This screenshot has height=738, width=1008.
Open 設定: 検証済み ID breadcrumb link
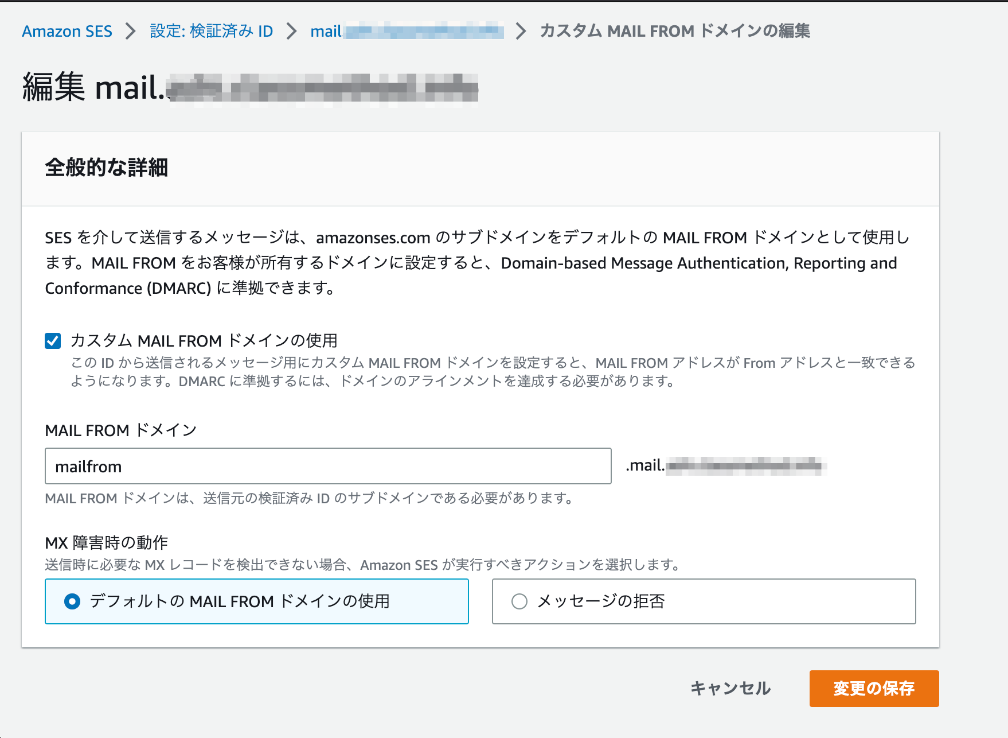210,32
